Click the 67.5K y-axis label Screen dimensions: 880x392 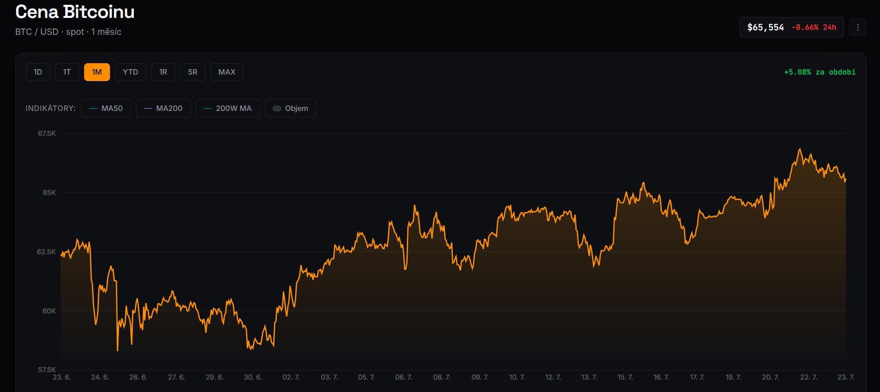[47, 133]
